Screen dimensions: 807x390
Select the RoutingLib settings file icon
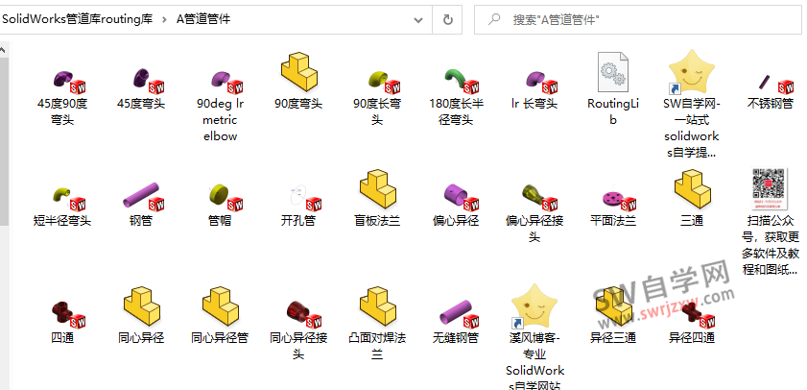point(612,72)
